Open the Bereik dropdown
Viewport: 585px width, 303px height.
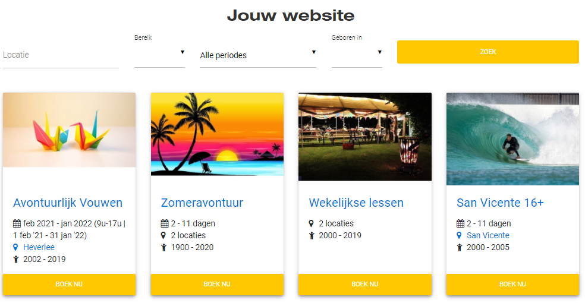coord(159,53)
